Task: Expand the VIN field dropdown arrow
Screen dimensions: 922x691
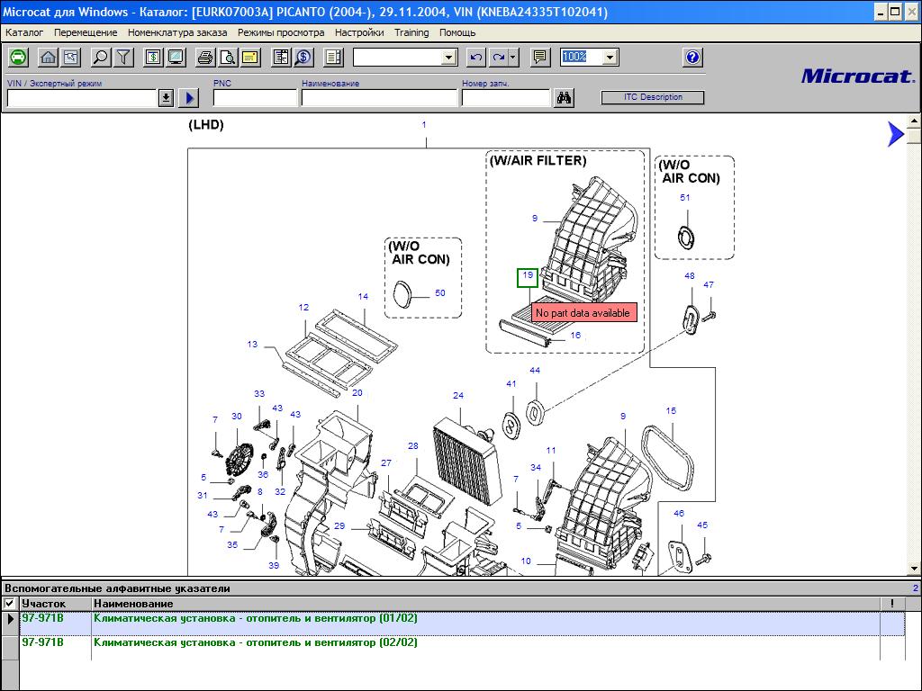Action: [x=166, y=98]
